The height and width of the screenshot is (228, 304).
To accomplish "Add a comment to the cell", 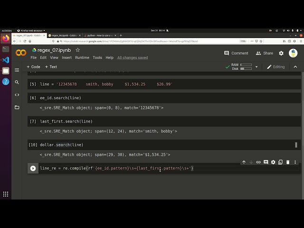I will pyautogui.click(x=266, y=162).
